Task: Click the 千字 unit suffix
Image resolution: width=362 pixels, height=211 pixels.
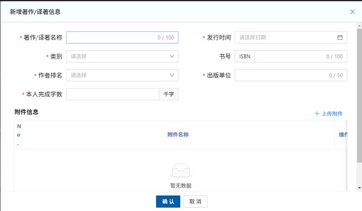Action: 168,94
